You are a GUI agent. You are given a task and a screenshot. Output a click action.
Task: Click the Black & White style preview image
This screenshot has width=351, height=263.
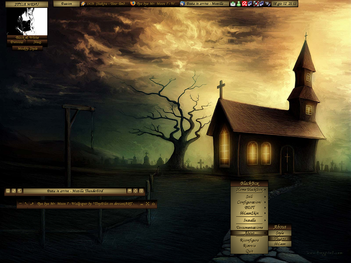[27, 22]
